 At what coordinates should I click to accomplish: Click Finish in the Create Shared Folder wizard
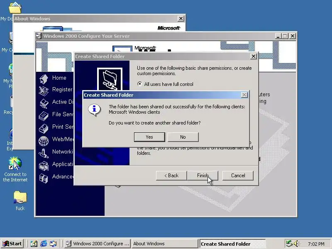tap(203, 176)
